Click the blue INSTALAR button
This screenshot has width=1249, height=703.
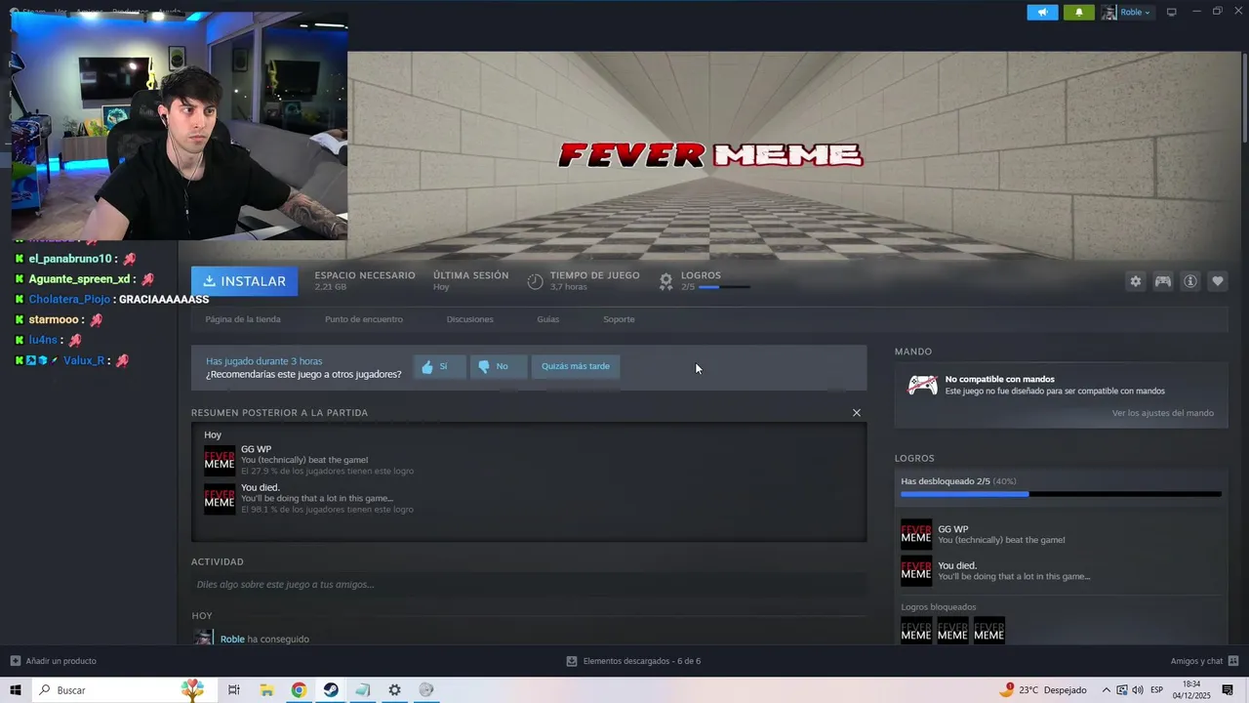point(244,281)
